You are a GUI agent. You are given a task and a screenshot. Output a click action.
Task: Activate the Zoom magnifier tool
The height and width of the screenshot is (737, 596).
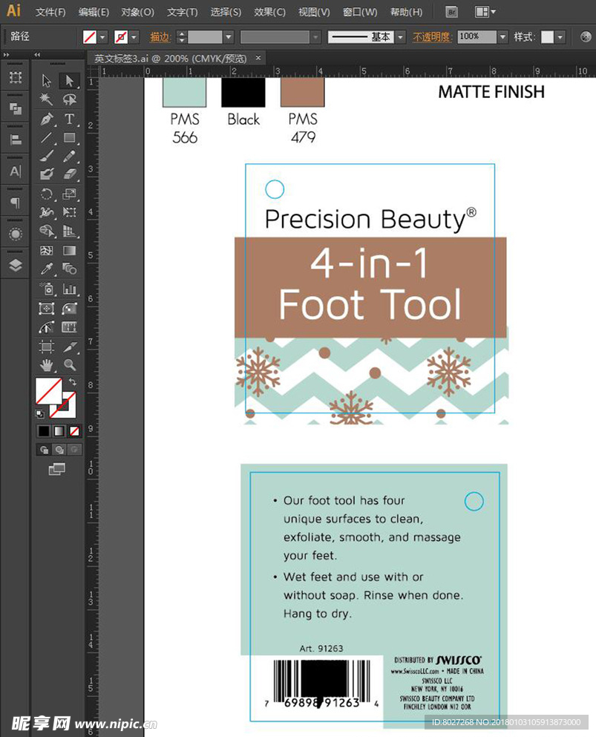69,364
